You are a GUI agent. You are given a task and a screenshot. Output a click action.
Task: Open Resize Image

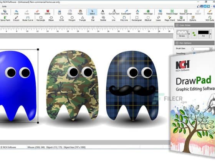click(172, 12)
